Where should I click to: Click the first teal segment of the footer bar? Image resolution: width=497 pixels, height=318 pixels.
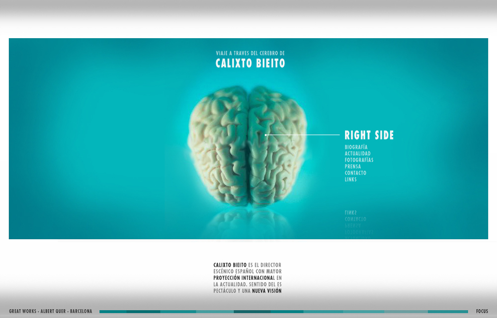[113, 312]
